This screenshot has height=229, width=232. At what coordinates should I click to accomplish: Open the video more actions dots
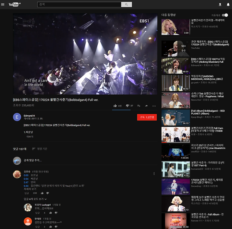[x=154, y=106]
